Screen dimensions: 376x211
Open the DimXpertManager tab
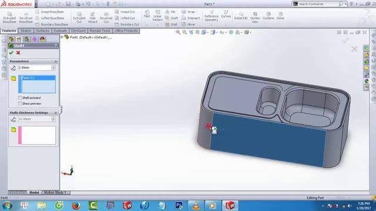coord(35,39)
